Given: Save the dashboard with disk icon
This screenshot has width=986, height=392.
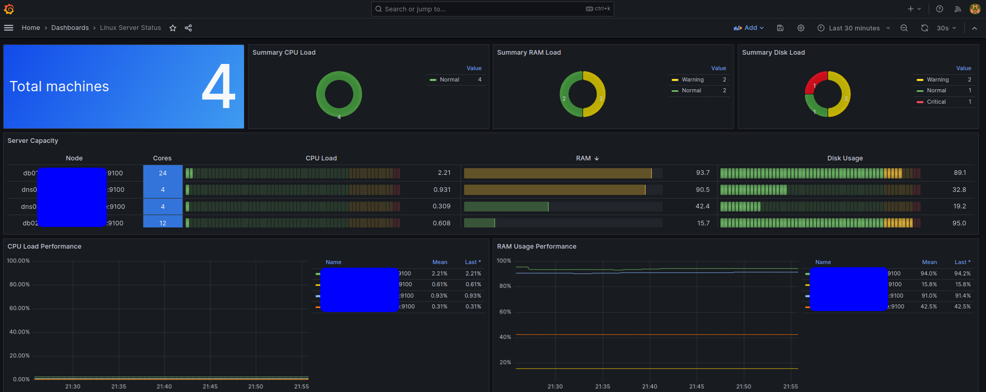Looking at the screenshot, I should click(780, 28).
